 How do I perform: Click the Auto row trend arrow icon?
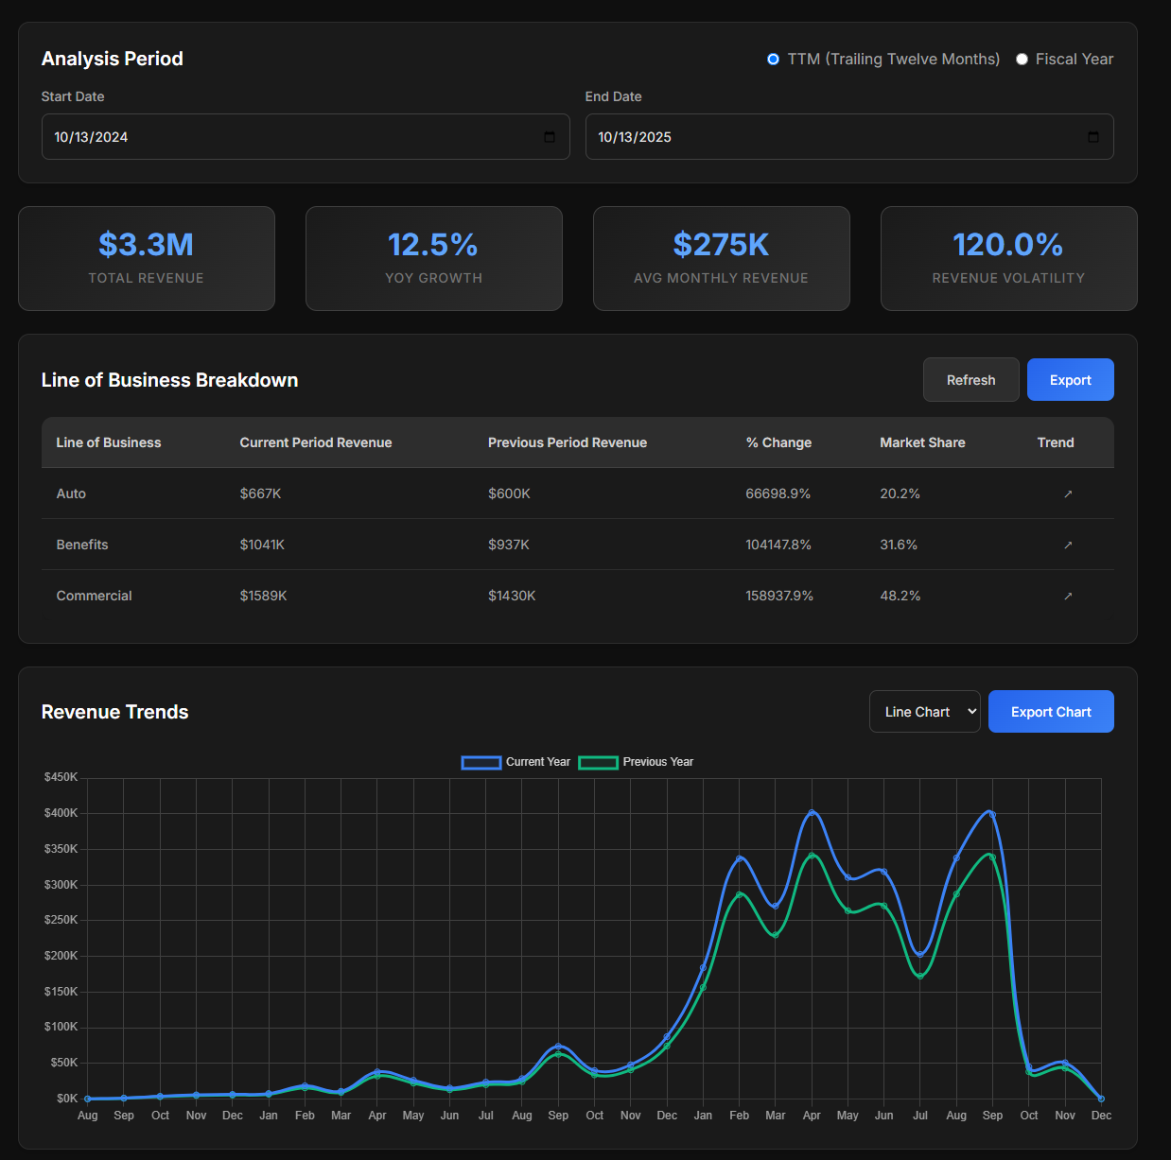click(1068, 493)
